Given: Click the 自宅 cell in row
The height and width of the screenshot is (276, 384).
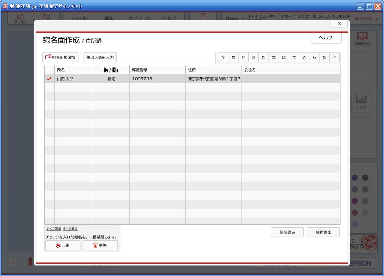Looking at the screenshot, I should 111,79.
